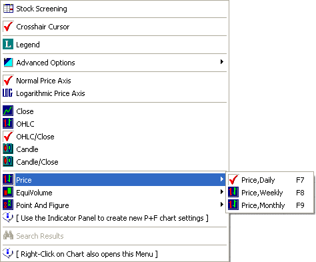Click the 'Use the Indicator Panel' hint text
This screenshot has width=316, height=262.
[112, 218]
